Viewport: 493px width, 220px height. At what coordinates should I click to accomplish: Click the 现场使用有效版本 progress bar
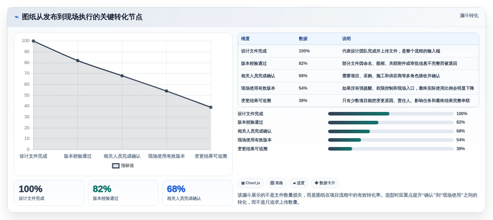(391, 140)
